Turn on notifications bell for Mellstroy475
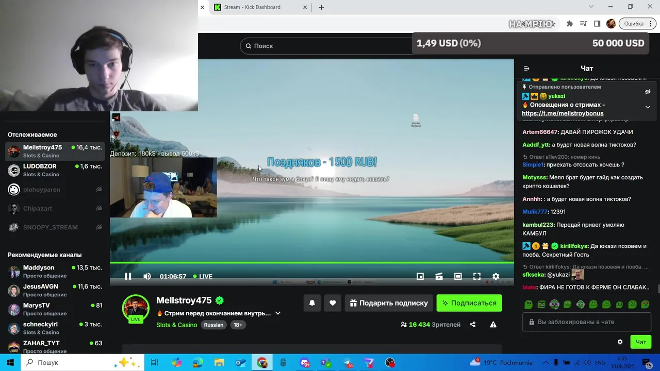 [312, 303]
